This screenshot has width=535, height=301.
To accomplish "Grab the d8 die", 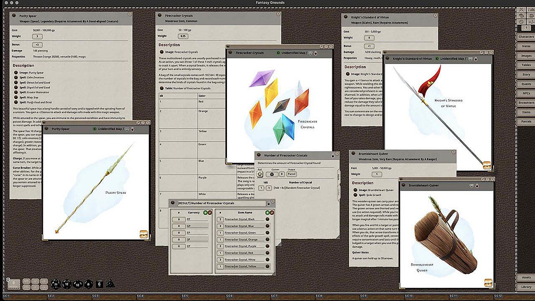I will pos(88,284).
